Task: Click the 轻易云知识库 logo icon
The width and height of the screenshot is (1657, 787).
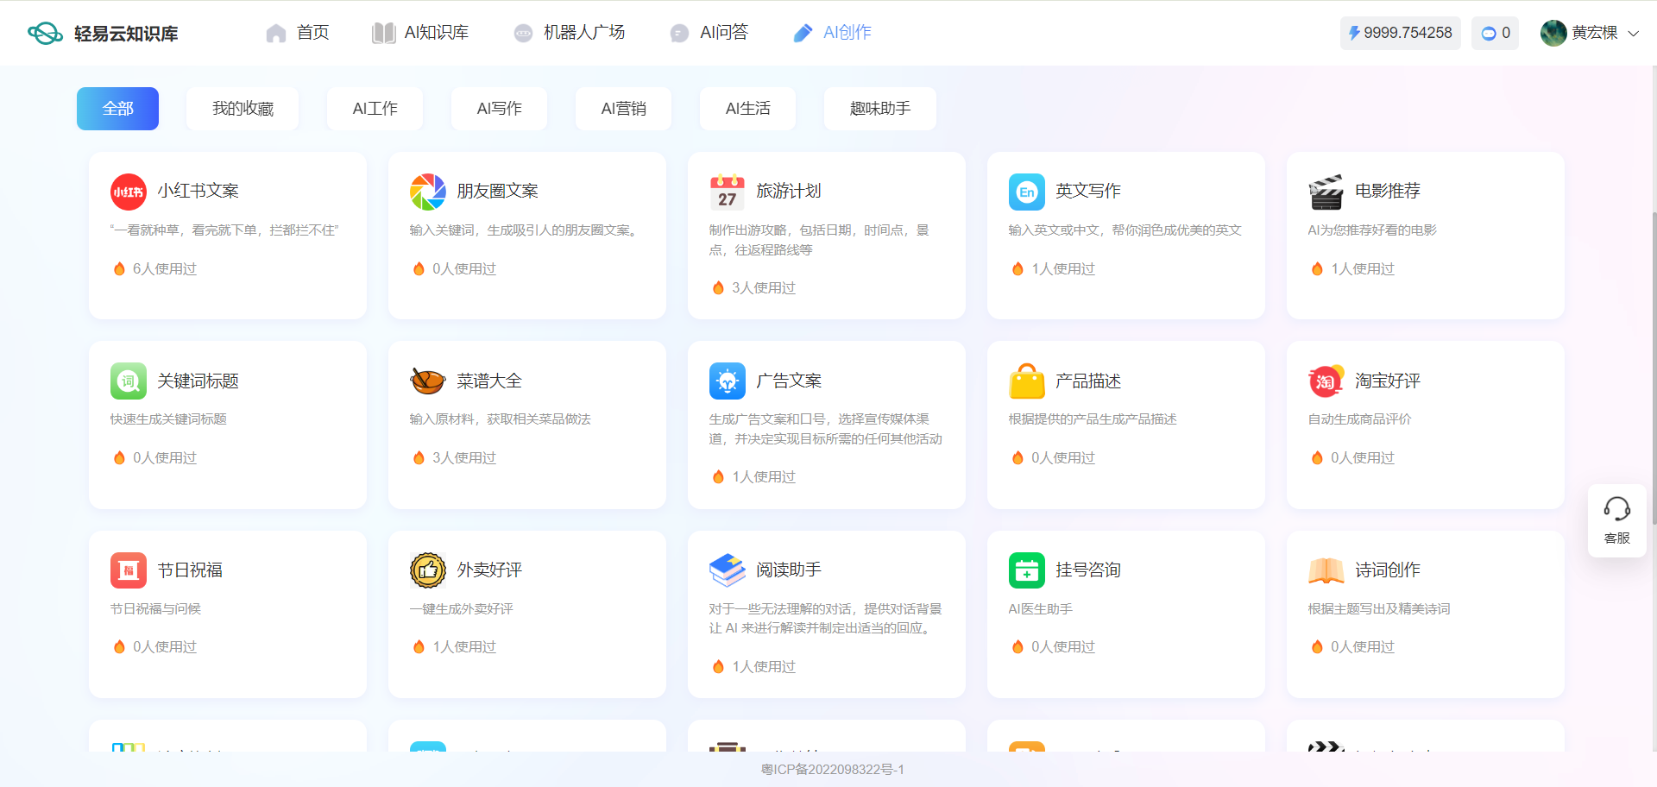Action: pos(45,33)
